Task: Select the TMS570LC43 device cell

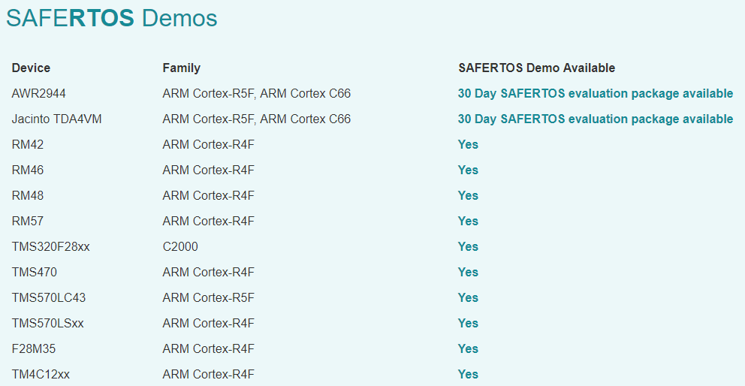Action: [x=49, y=297]
